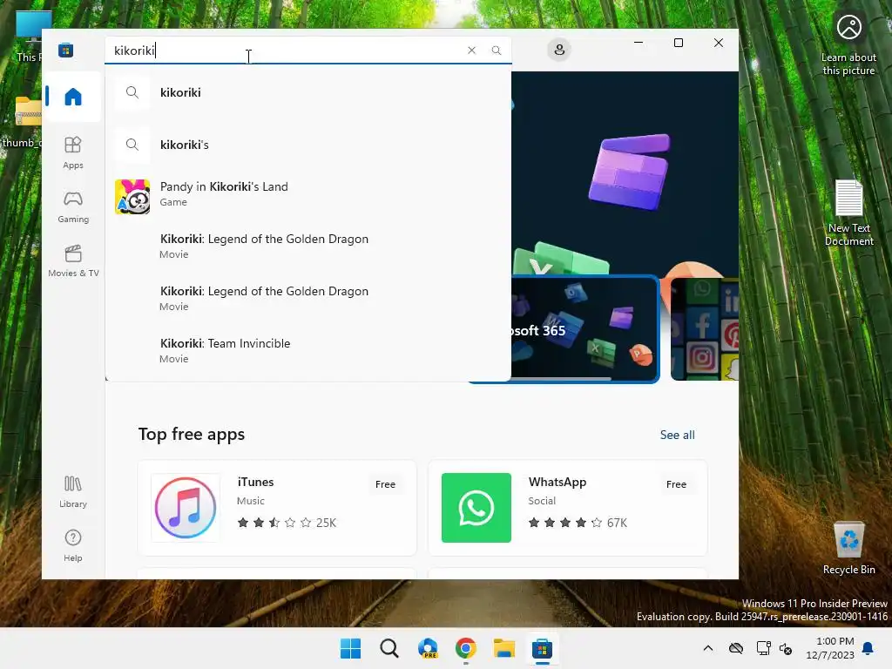Select New Text Document on desktop
The image size is (892, 669).
pos(848,213)
